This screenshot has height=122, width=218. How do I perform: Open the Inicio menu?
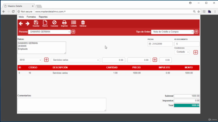tap(21, 17)
